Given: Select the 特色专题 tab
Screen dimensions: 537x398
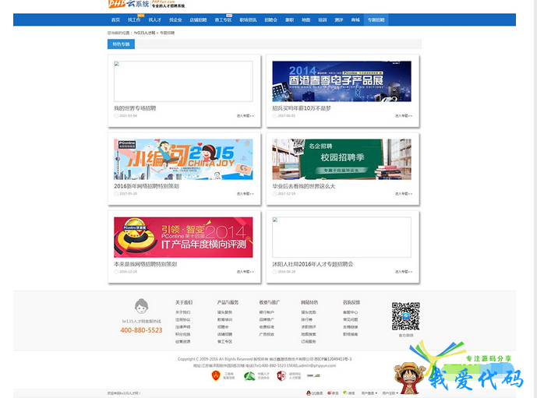Looking at the screenshot, I should point(122,44).
